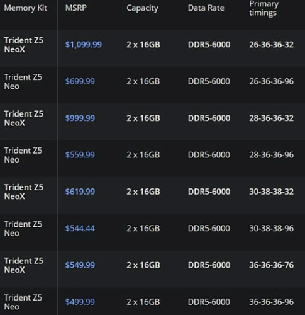The height and width of the screenshot is (315, 305).
Task: Click the Primary timings column header
Action: [263, 8]
